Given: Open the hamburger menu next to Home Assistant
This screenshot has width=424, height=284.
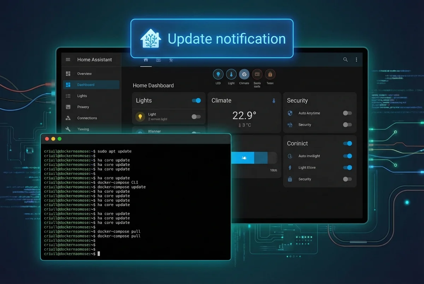Looking at the screenshot, I should tap(68, 59).
